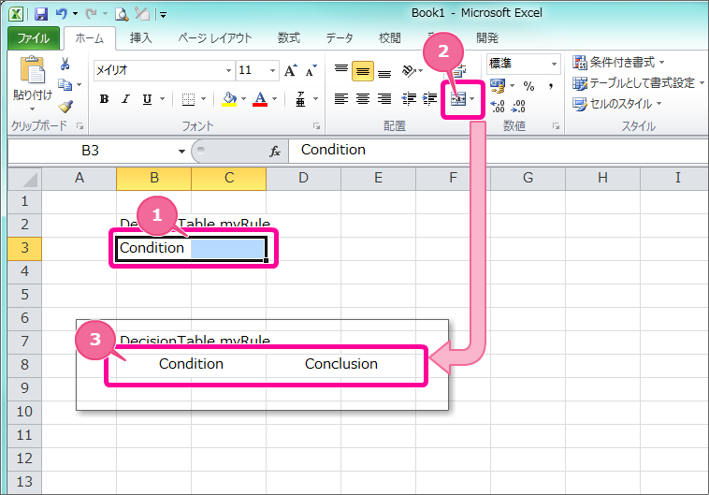The height and width of the screenshot is (495, 709).
Task: Click the red font color A
Action: [260, 99]
